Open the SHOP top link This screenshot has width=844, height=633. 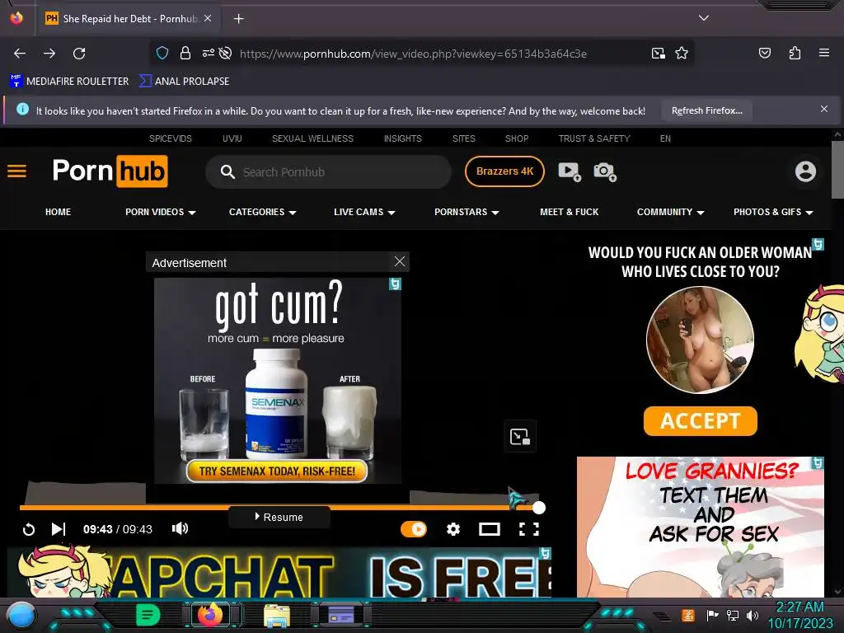pyautogui.click(x=517, y=138)
